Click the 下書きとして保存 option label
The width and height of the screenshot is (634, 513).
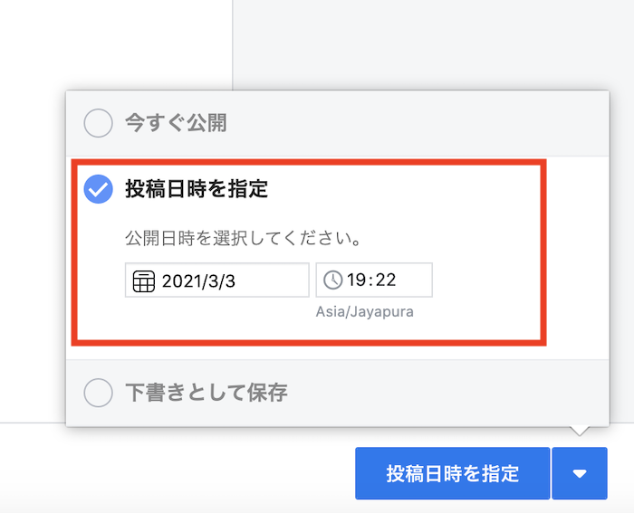pyautogui.click(x=207, y=393)
